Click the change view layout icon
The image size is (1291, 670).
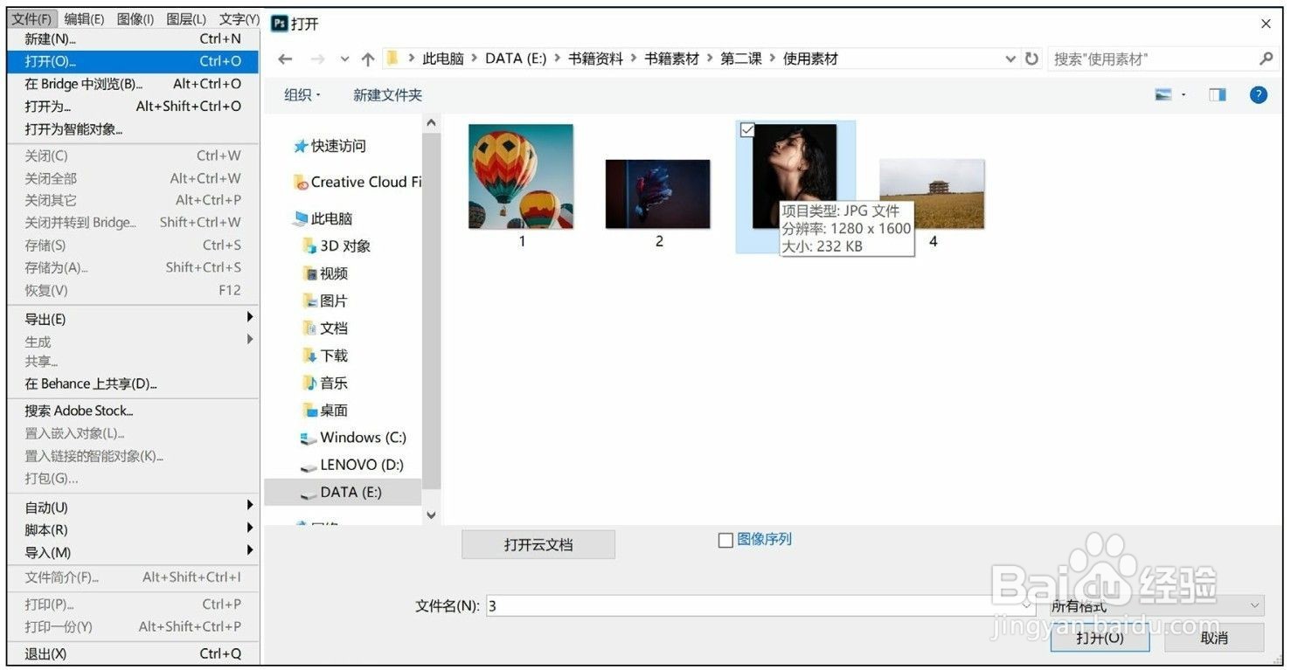[1163, 95]
